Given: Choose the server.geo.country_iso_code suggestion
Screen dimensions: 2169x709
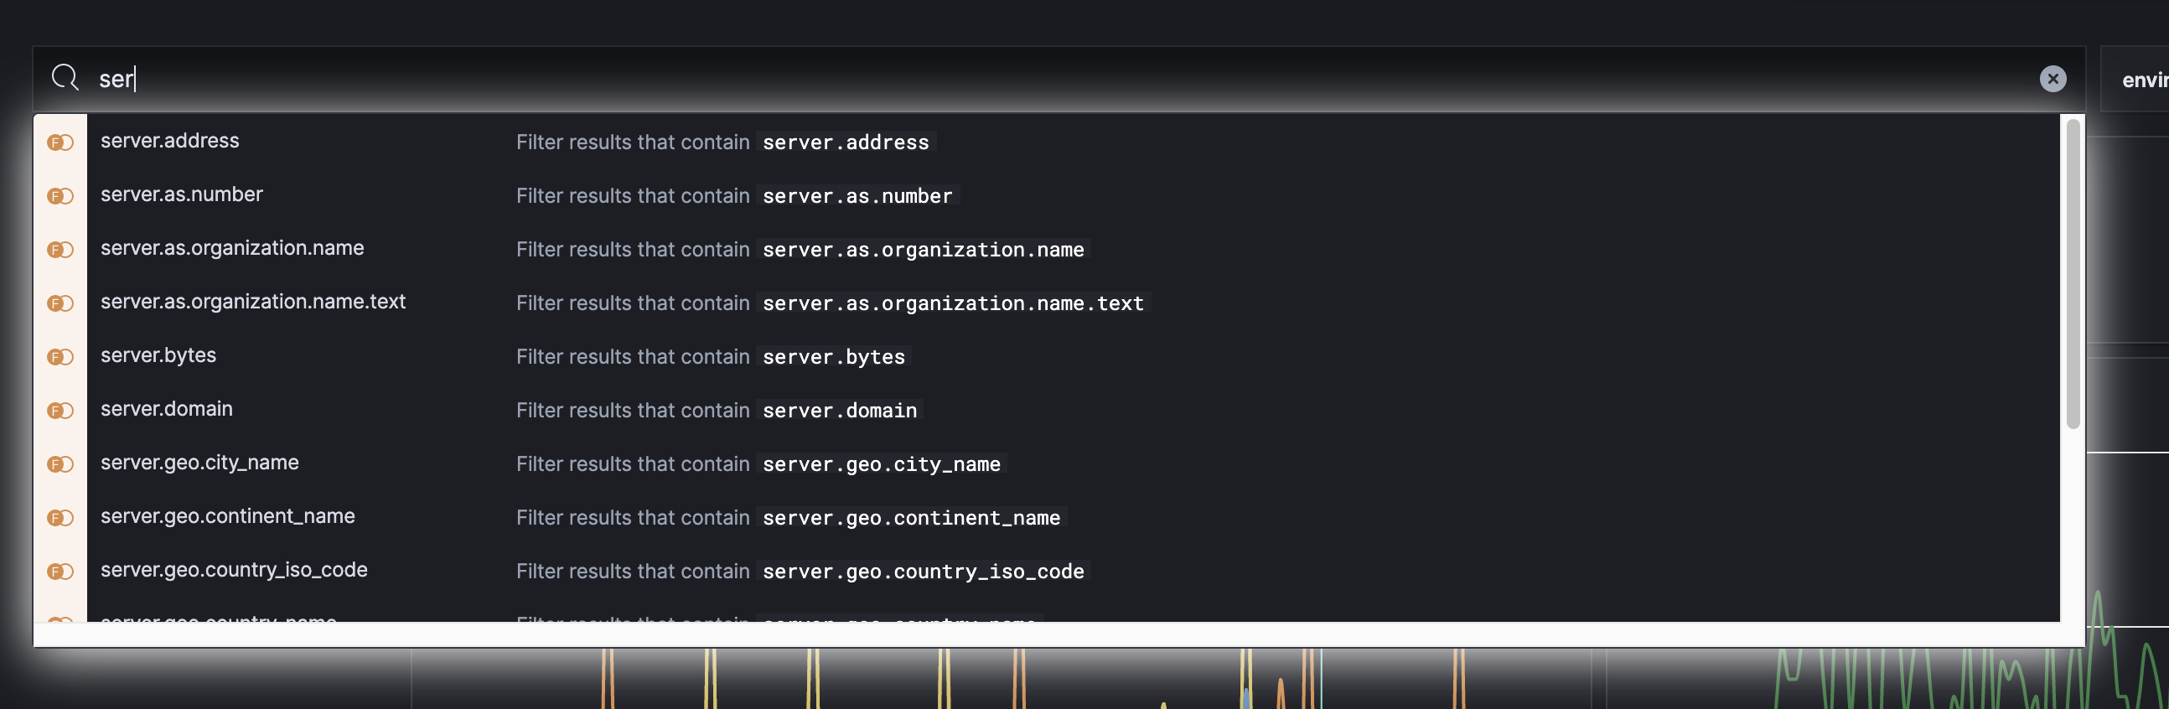Looking at the screenshot, I should (x=1047, y=571).
